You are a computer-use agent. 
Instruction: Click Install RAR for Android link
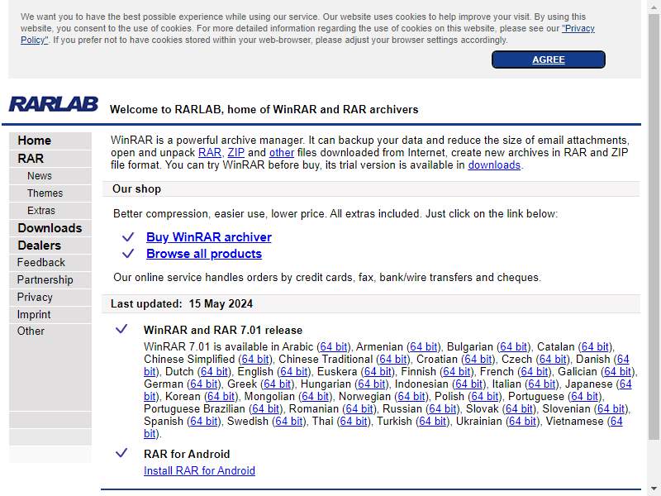pyautogui.click(x=199, y=470)
